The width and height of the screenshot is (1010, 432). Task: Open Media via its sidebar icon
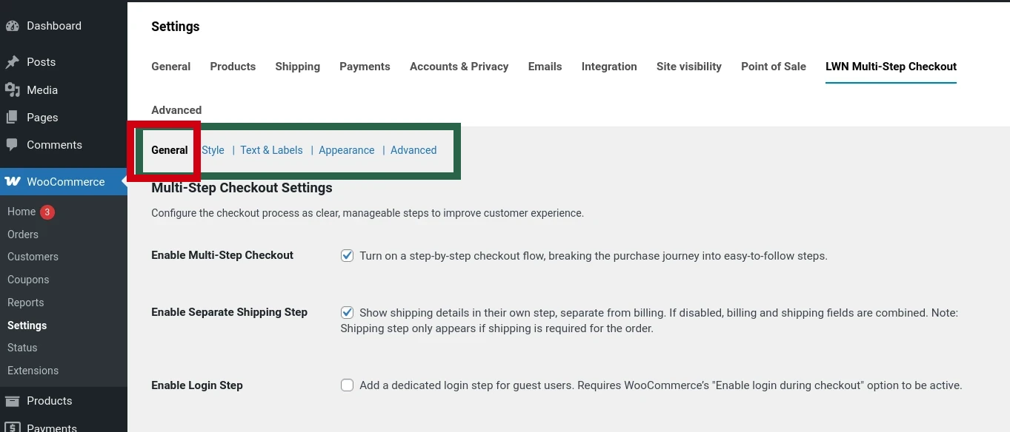pos(13,90)
